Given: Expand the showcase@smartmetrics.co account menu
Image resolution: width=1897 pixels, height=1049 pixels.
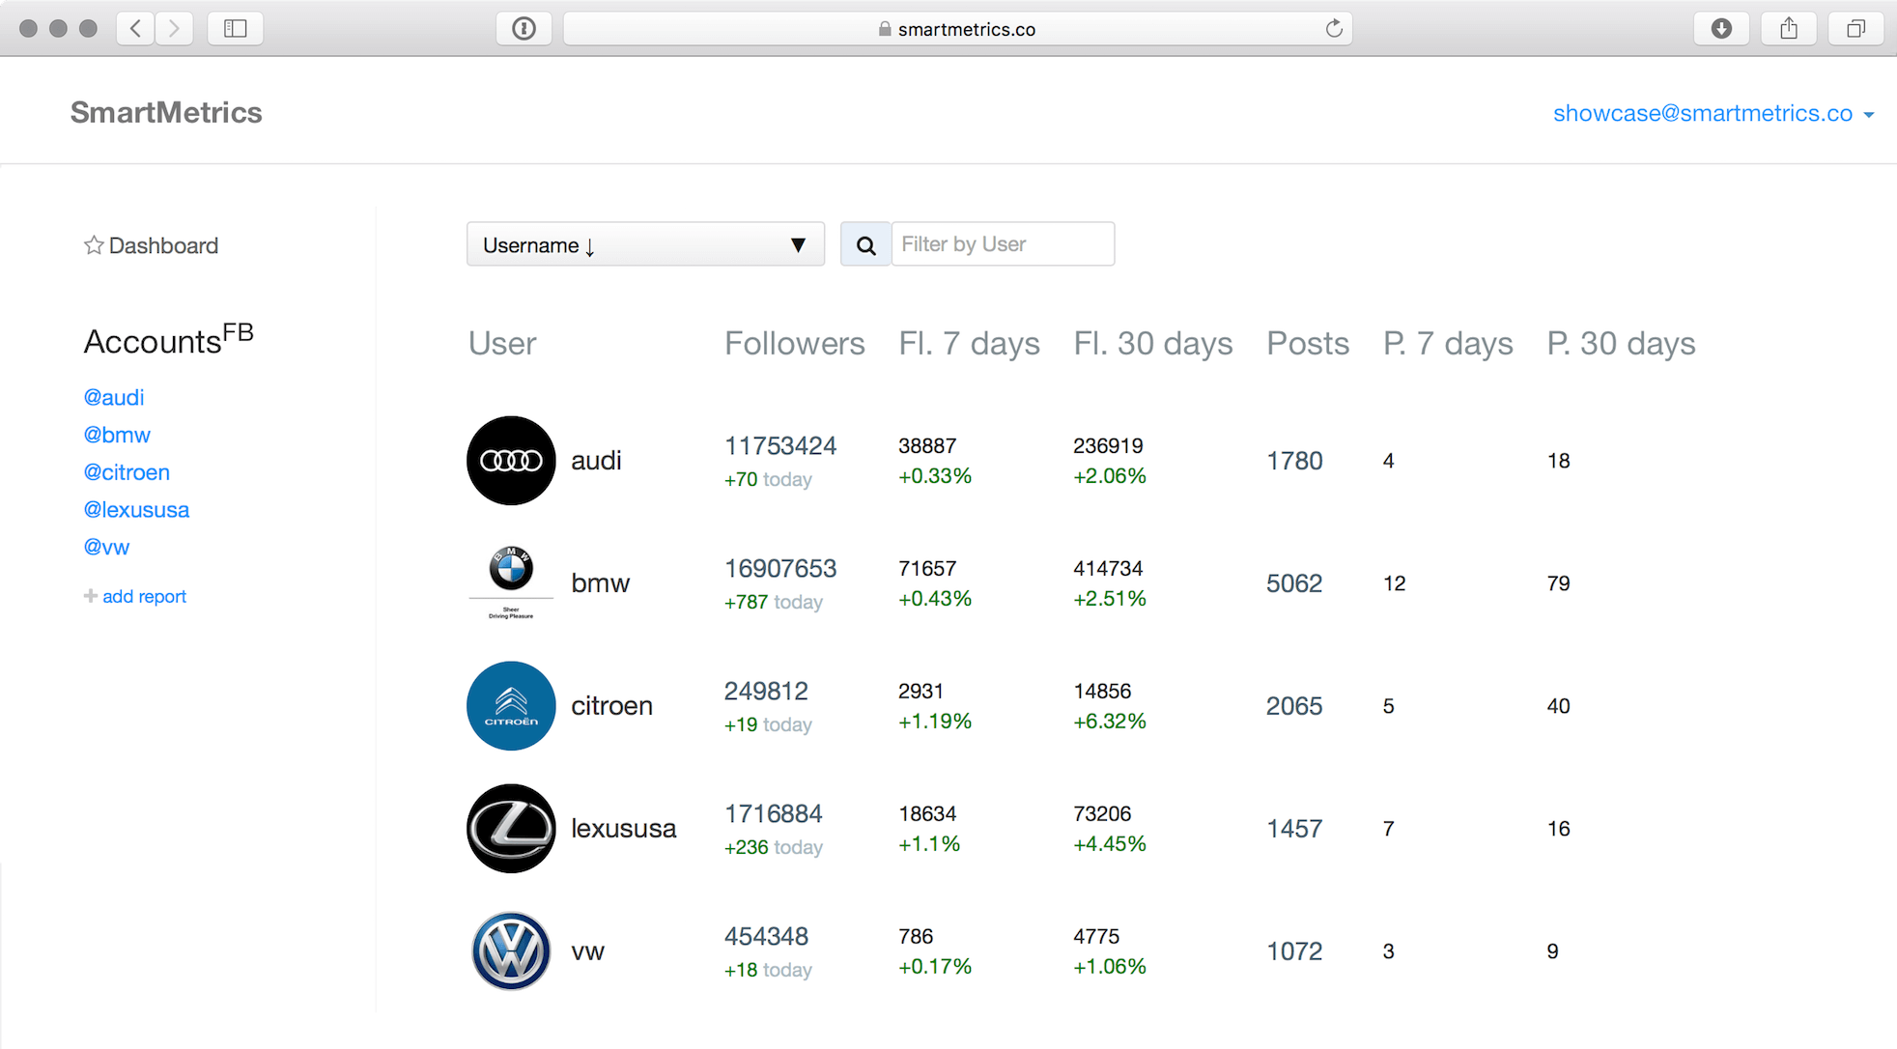Looking at the screenshot, I should (1713, 114).
